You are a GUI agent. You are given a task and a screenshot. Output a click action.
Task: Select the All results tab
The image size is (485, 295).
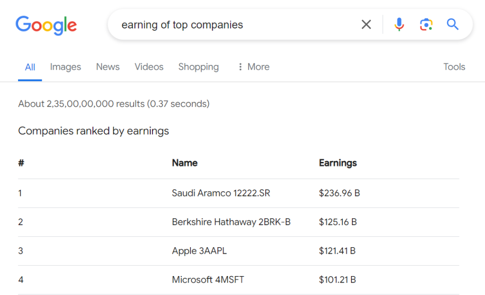(30, 67)
